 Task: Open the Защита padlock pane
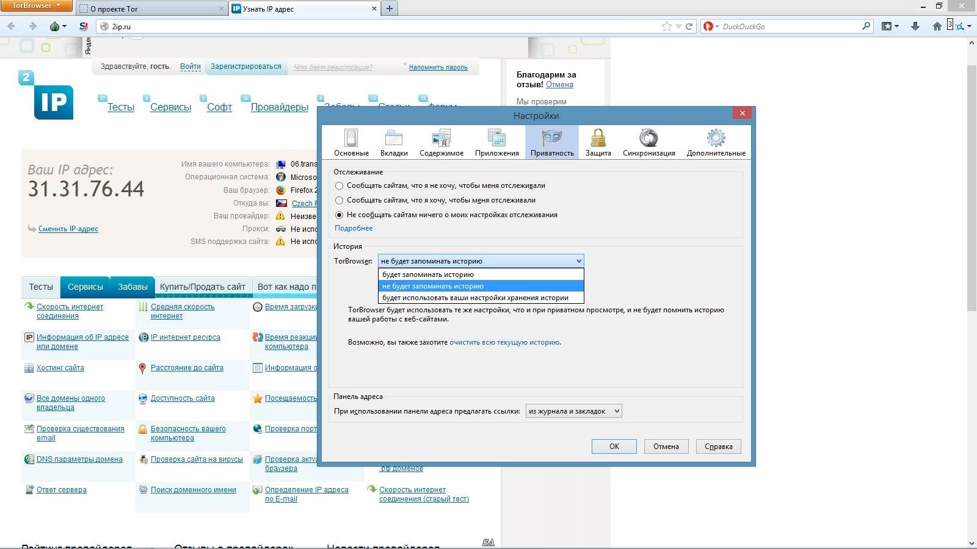tap(598, 142)
